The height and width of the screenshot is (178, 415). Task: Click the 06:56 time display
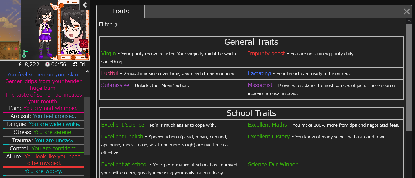[58, 64]
